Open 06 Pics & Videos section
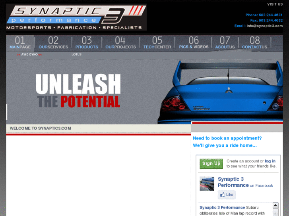289x216 pixels. 194,43
